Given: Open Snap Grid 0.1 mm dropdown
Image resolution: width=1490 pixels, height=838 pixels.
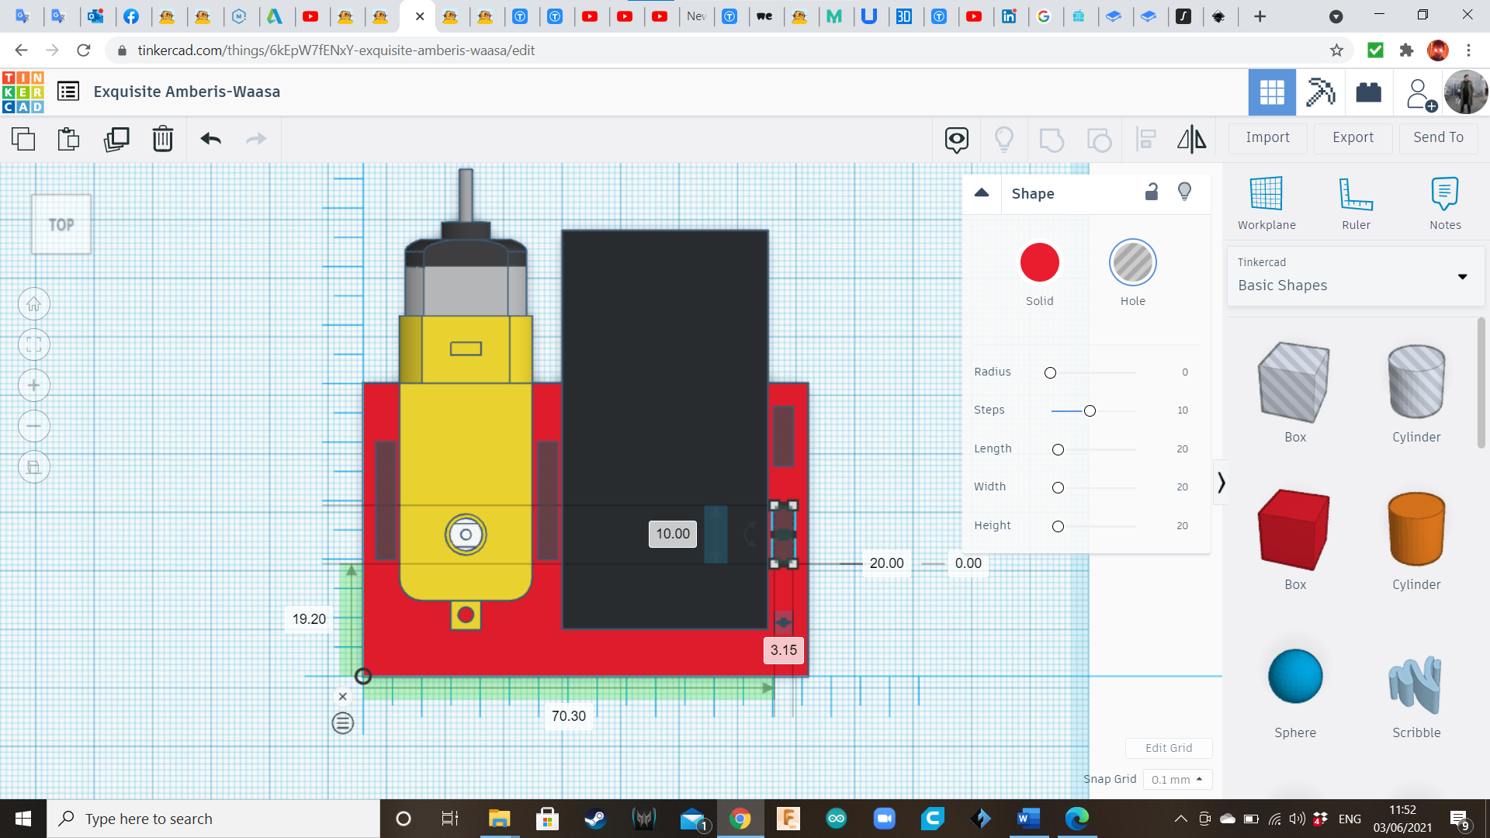Looking at the screenshot, I should click(1176, 779).
